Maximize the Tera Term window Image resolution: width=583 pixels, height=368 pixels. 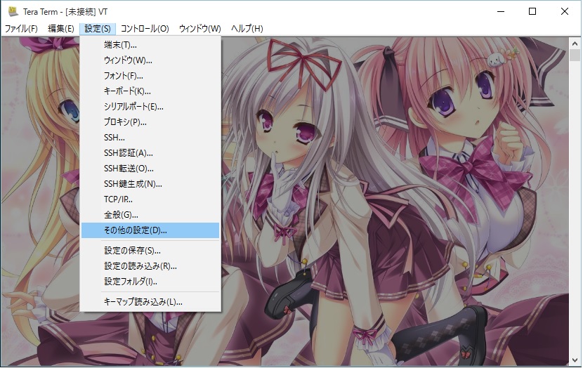(x=532, y=11)
